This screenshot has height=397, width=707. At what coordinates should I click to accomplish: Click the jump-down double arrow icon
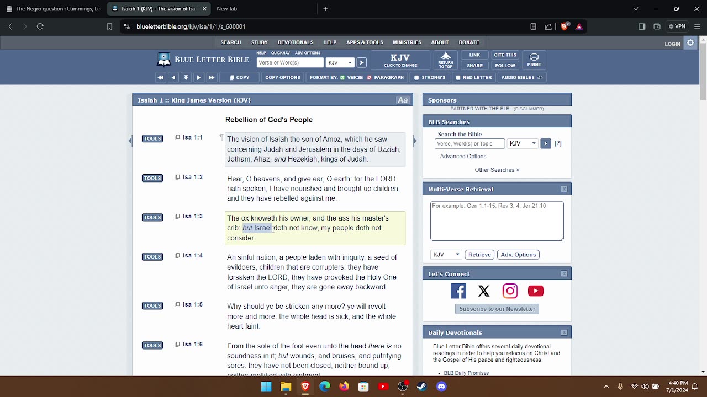186,78
